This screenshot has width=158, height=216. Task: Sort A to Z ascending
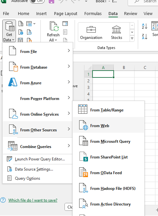coord(145,26)
